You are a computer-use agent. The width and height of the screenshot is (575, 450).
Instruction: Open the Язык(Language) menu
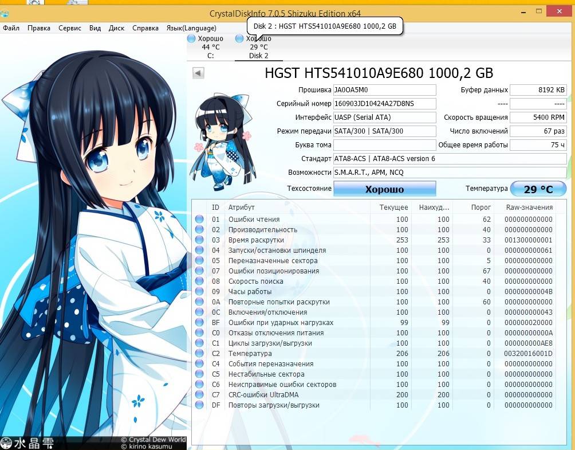(191, 28)
